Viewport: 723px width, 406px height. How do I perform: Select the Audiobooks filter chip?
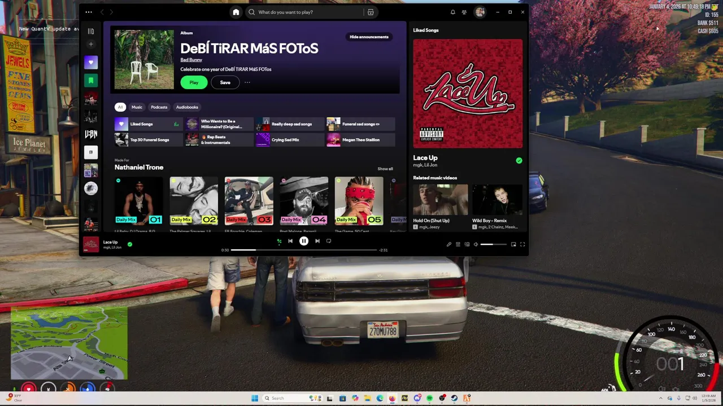tap(187, 107)
